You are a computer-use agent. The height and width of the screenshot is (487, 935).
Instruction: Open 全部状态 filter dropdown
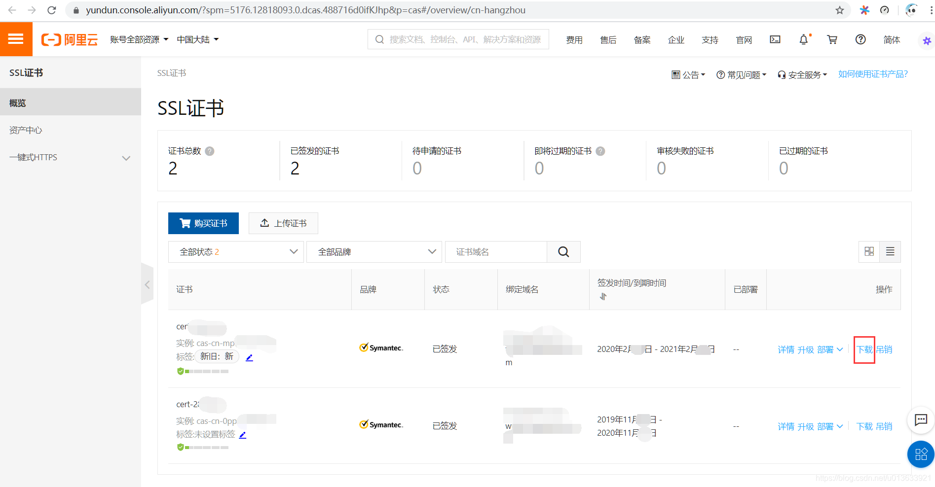[x=236, y=252]
